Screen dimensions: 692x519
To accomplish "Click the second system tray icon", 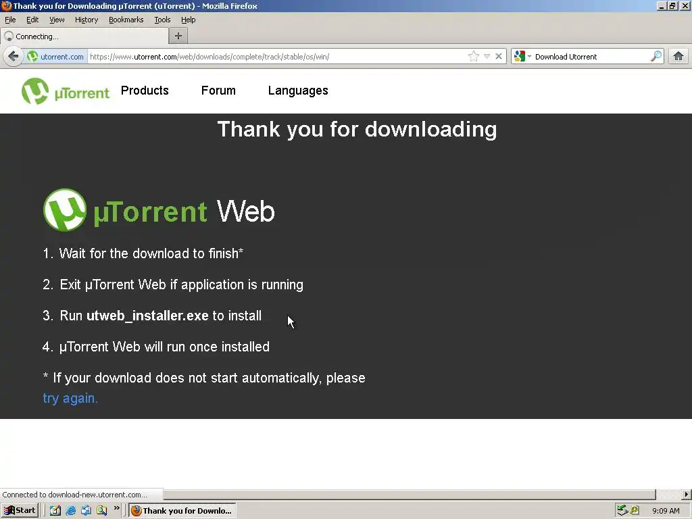I will point(635,511).
